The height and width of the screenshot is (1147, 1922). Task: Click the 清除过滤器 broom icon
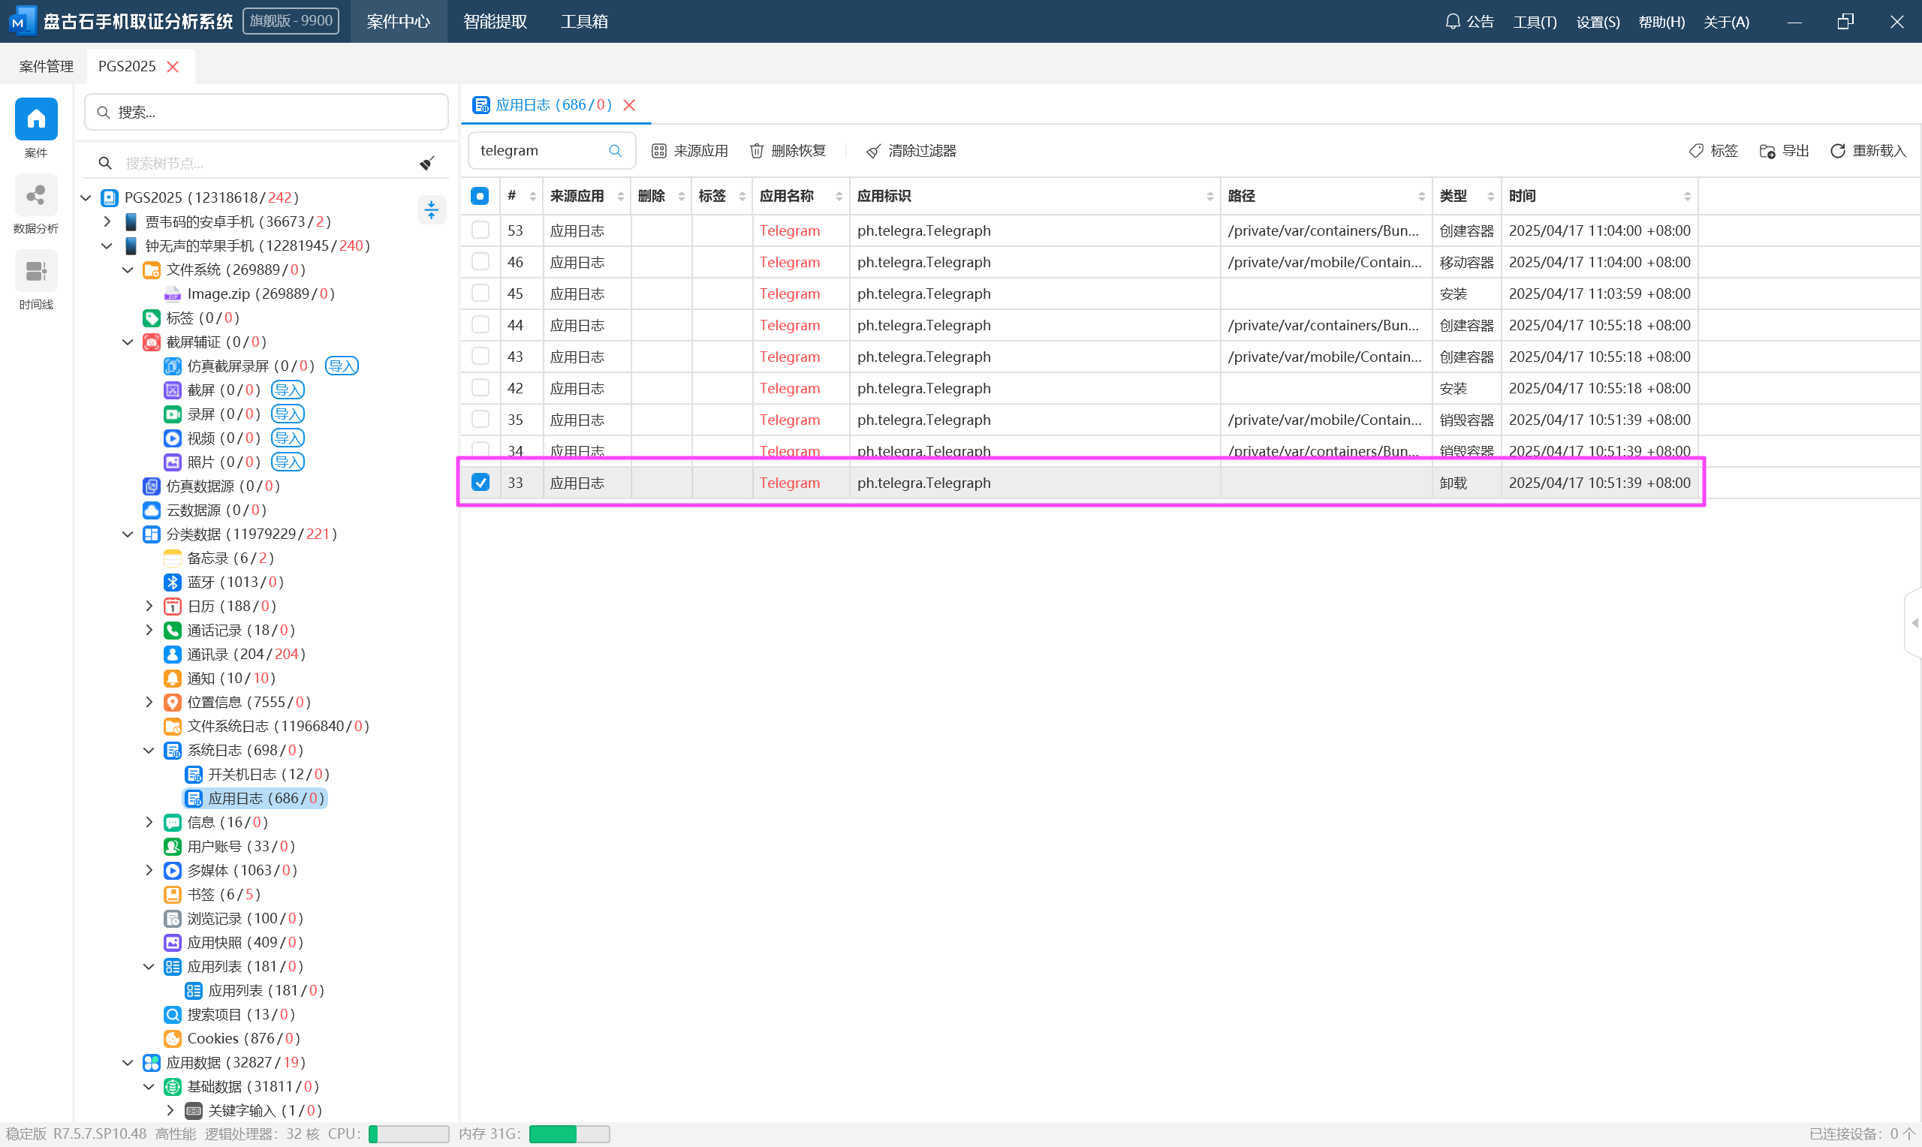pos(873,151)
